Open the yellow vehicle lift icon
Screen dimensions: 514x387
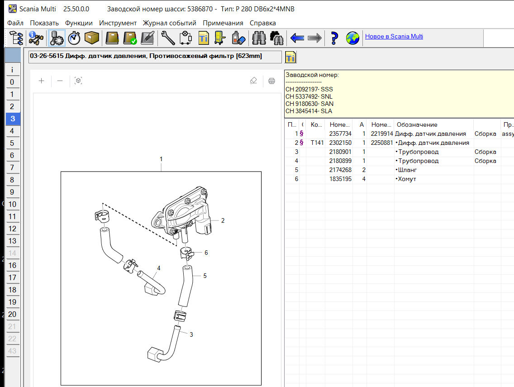(220, 38)
